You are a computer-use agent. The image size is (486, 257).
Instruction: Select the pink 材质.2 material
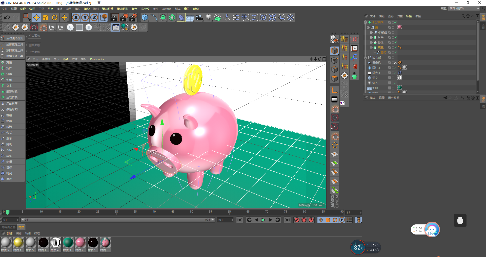(80, 244)
